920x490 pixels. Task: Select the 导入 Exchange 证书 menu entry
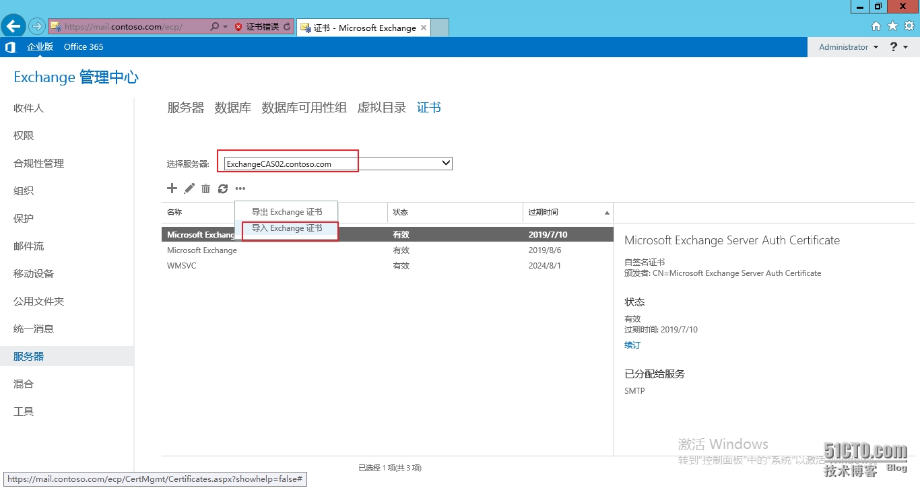[289, 228]
